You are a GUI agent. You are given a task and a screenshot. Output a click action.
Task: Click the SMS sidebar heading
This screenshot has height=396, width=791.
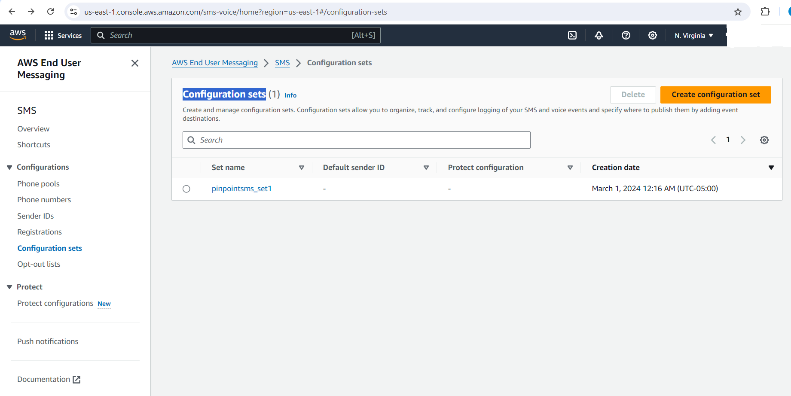coord(27,110)
